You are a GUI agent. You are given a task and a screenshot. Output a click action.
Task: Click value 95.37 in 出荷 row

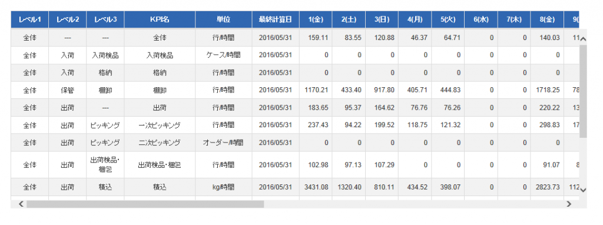click(354, 108)
